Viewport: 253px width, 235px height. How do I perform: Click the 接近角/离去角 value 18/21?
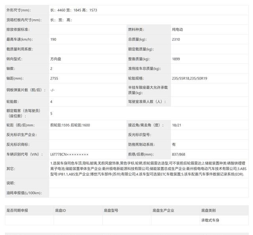(x=176, y=125)
